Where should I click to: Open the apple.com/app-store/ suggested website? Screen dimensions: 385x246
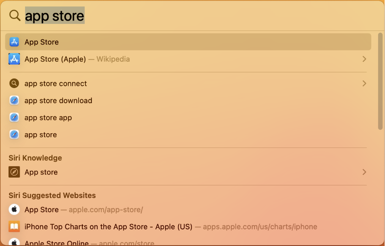pos(84,210)
